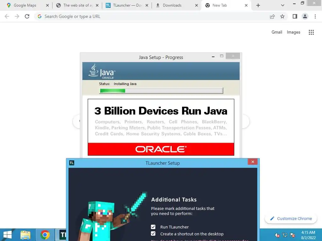Open the Windows Start menu
This screenshot has width=322, height=241.
pyautogui.click(x=8, y=235)
